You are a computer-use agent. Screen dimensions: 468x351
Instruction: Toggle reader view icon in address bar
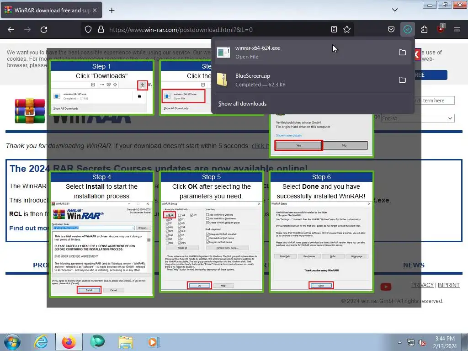[334, 29]
